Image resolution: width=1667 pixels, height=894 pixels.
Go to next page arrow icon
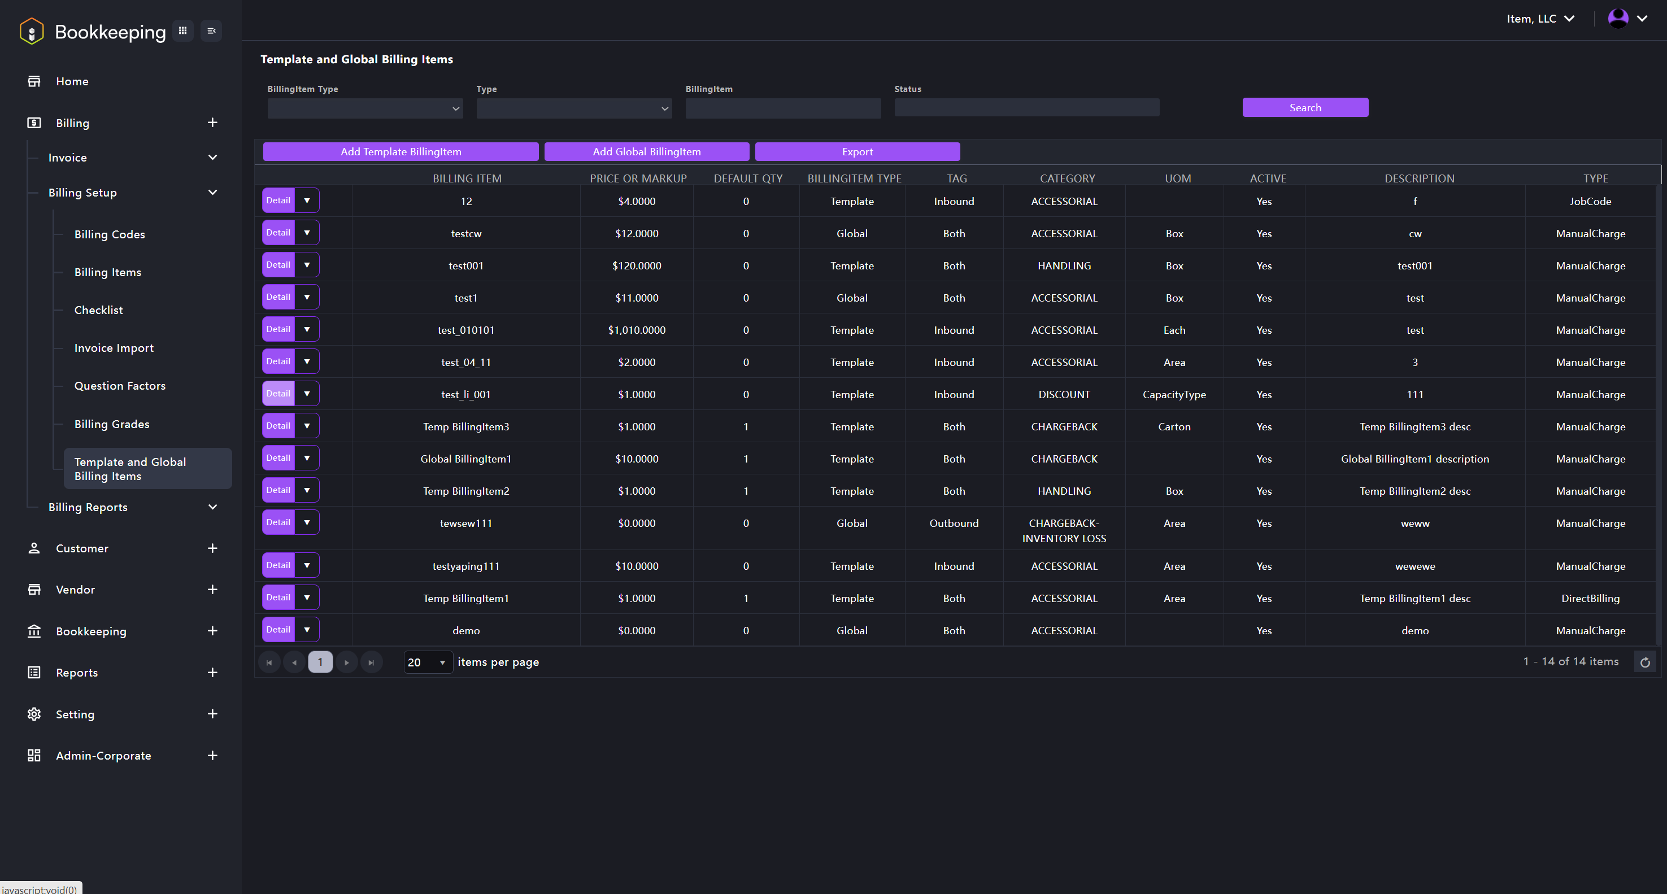coord(347,662)
